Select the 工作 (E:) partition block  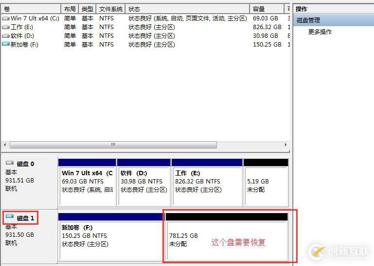pos(207,183)
